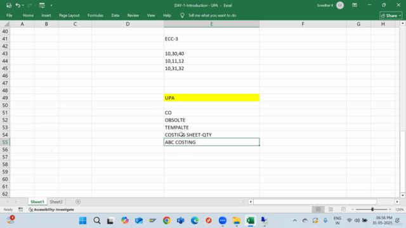Click the Redo arrow icon

tap(30, 5)
